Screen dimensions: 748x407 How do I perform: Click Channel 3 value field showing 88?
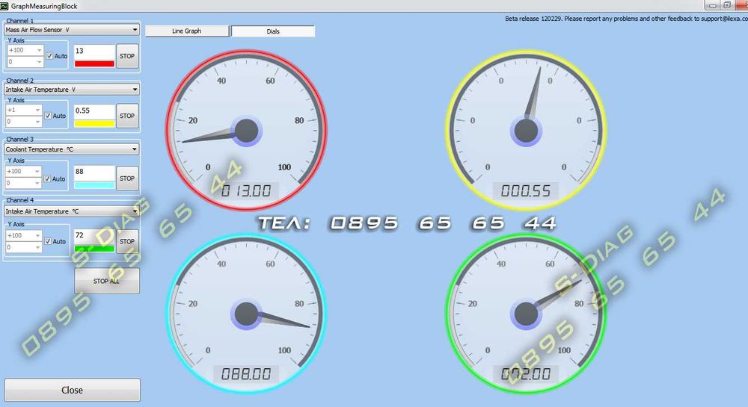tap(94, 172)
